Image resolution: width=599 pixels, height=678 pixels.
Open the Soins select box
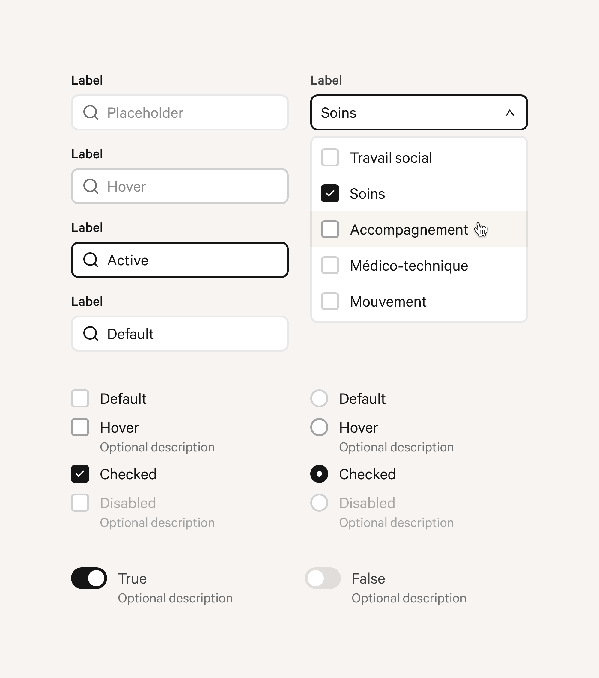[x=419, y=112]
